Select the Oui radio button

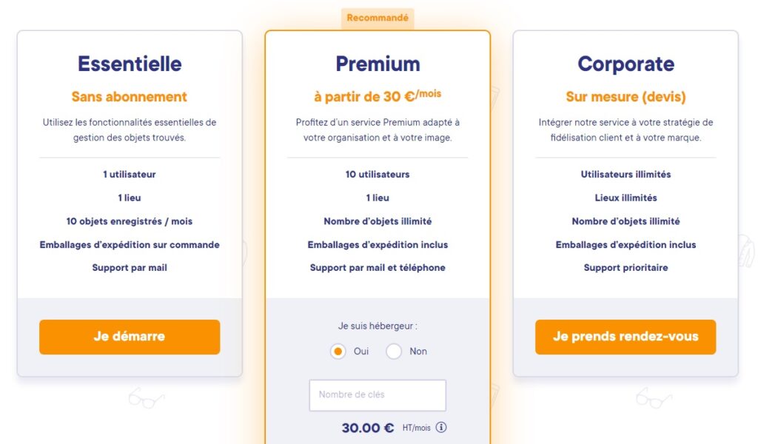(338, 351)
